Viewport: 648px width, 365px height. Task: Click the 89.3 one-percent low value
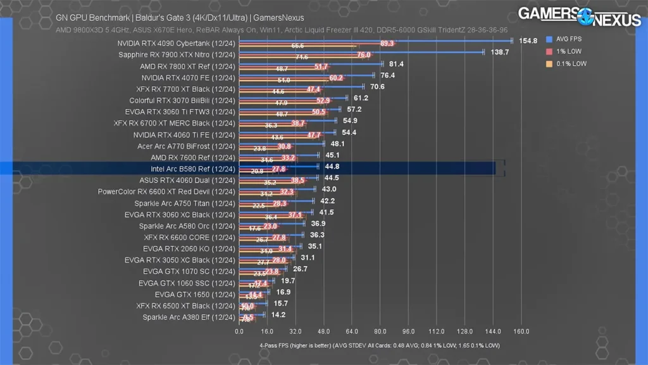point(387,44)
